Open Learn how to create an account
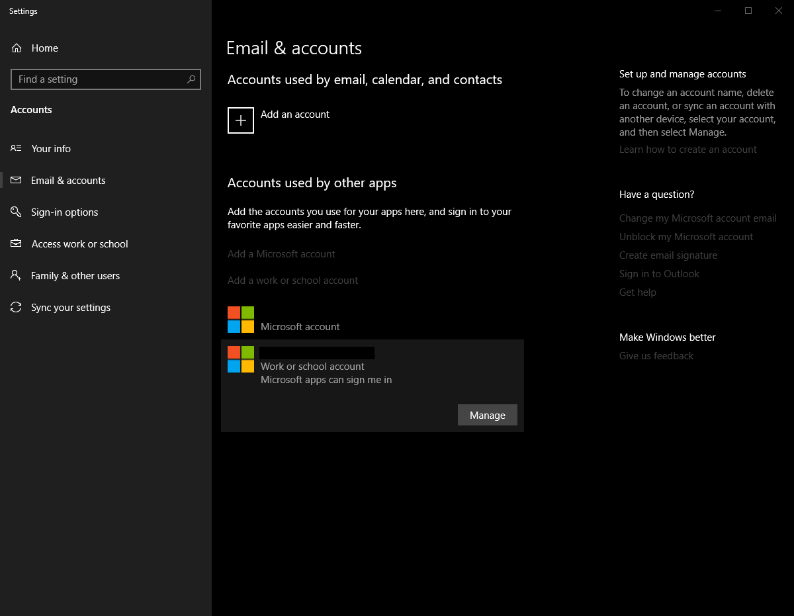 [x=687, y=149]
